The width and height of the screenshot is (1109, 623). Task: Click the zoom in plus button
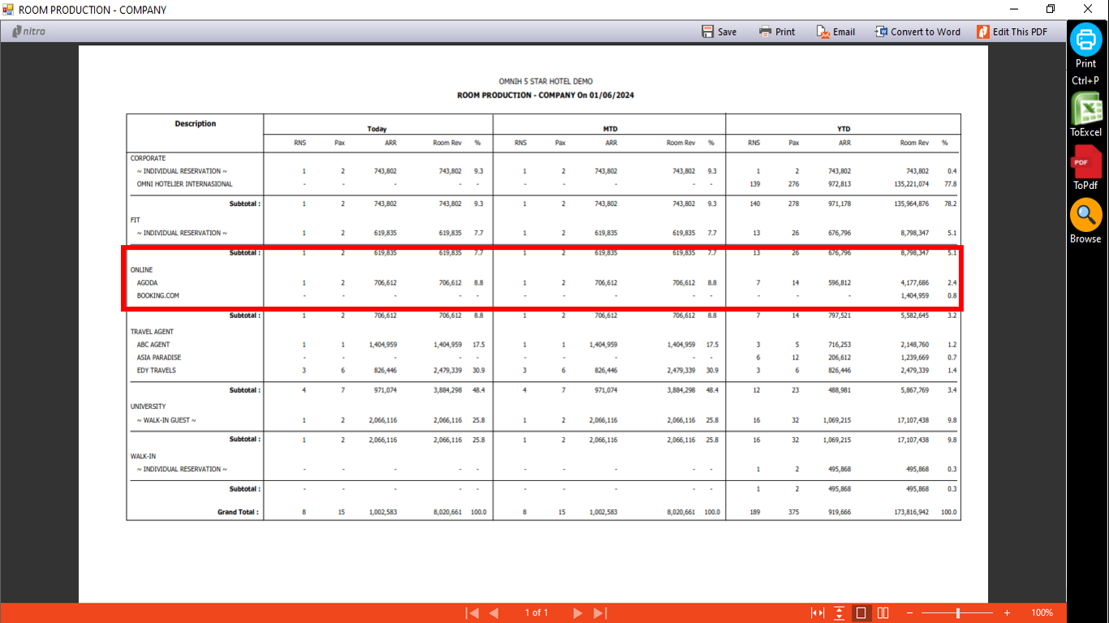[1008, 612]
